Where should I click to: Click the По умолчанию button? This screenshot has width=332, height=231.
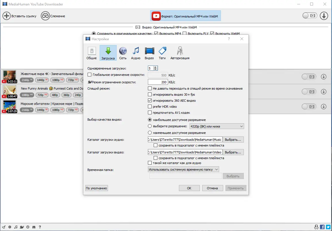click(x=96, y=188)
